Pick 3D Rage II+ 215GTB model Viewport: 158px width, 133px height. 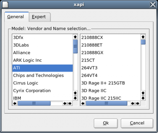(110, 83)
